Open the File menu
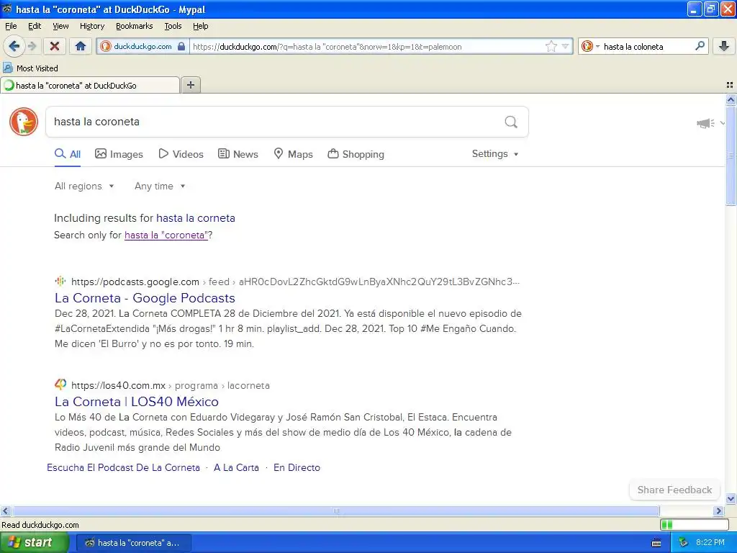Image resolution: width=737 pixels, height=553 pixels. click(x=11, y=26)
